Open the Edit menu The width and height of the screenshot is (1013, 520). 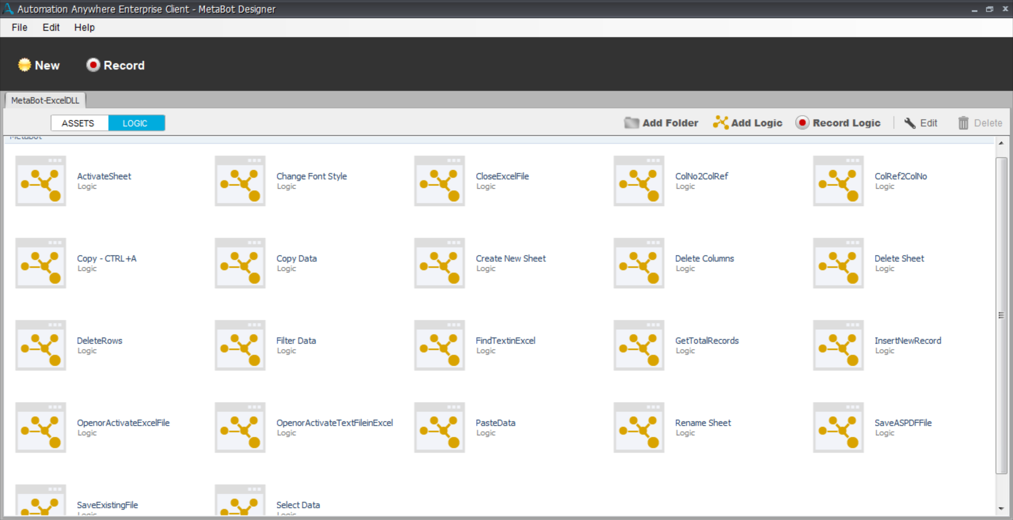[x=51, y=27]
